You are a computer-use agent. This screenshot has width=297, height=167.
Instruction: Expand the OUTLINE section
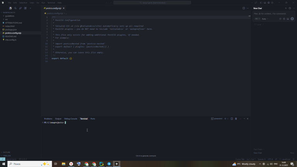pos(20,152)
